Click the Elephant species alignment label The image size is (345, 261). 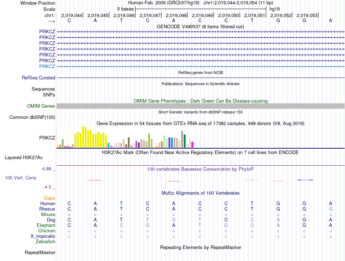46,225
